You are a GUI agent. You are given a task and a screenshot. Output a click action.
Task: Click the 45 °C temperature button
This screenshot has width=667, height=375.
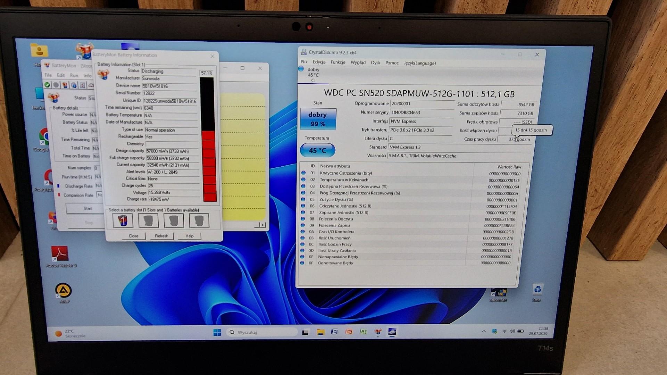[318, 150]
